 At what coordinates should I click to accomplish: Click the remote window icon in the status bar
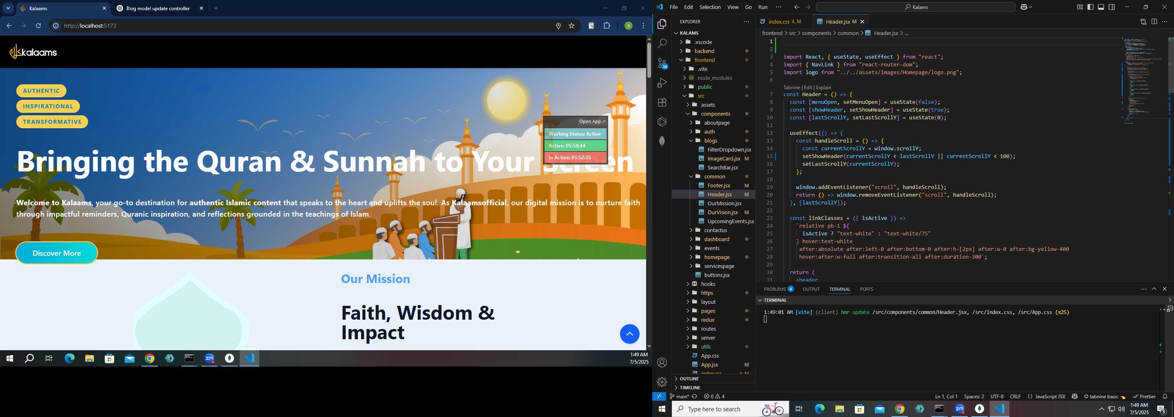659,397
